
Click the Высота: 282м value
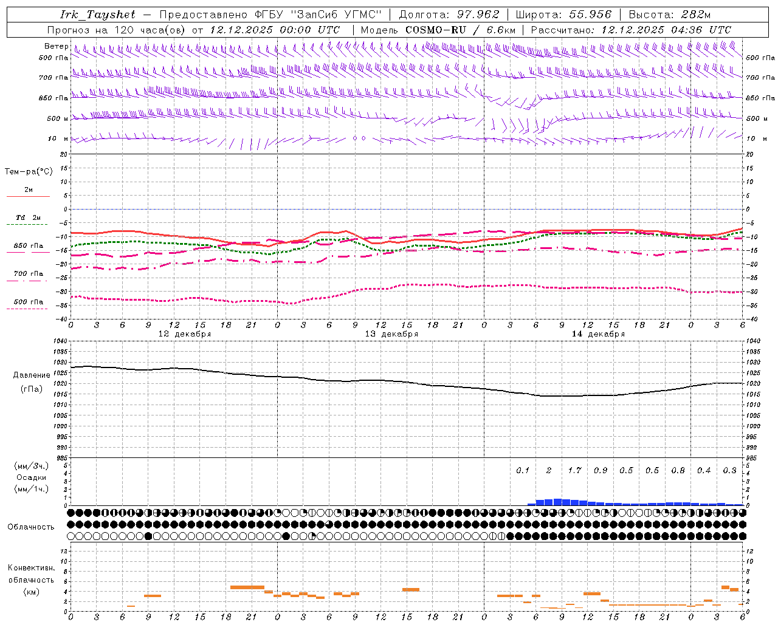(670, 15)
